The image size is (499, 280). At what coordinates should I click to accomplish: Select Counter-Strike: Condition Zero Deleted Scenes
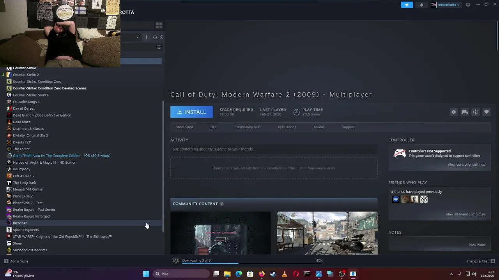50,88
